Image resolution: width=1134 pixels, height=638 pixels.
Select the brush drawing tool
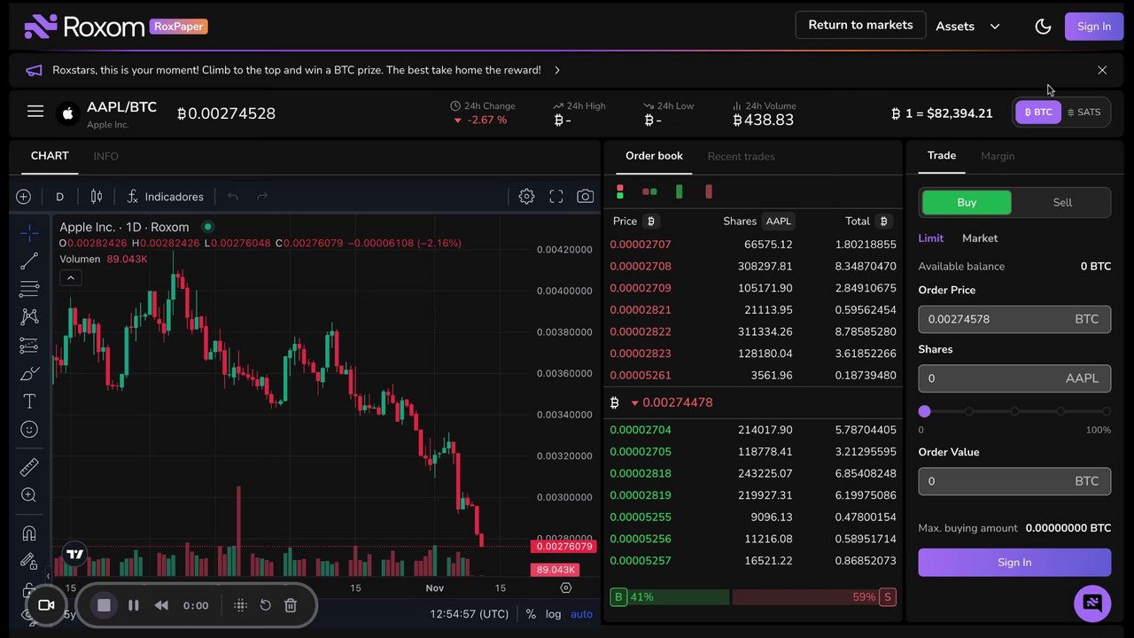click(x=29, y=373)
